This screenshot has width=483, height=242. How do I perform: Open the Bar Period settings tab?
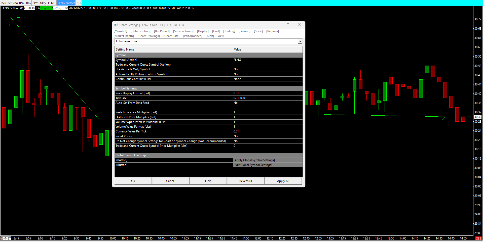click(162, 31)
